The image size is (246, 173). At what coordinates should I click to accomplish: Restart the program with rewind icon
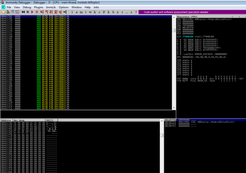coord(23,12)
